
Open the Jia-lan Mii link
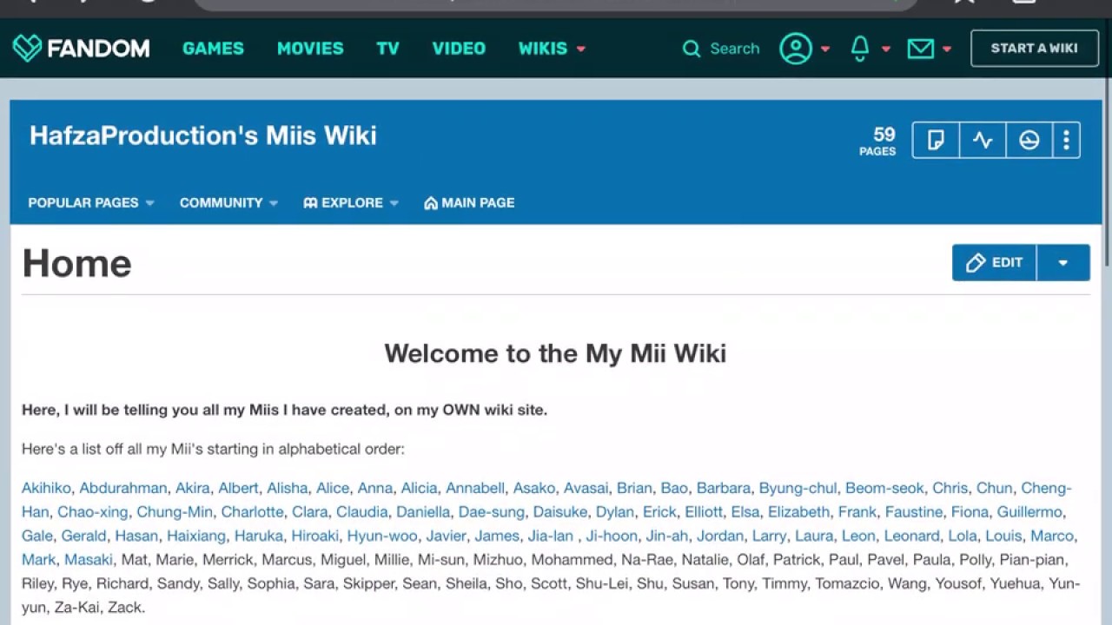(551, 536)
